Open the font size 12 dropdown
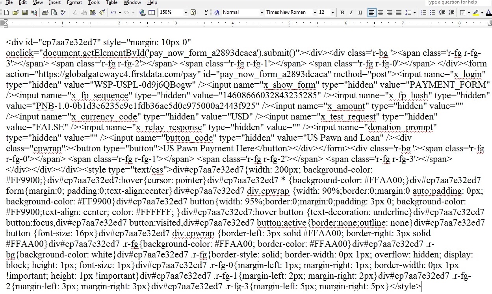Screen dimensions: 492x294 [x=333, y=13]
